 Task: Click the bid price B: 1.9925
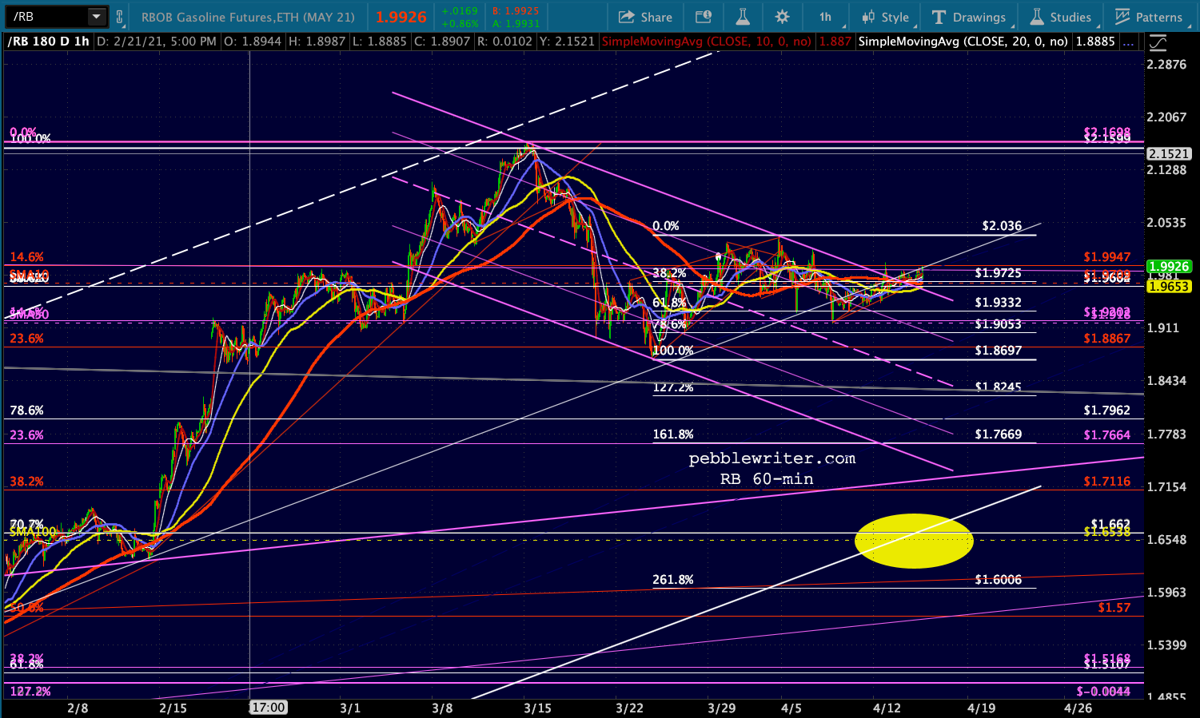click(x=516, y=11)
